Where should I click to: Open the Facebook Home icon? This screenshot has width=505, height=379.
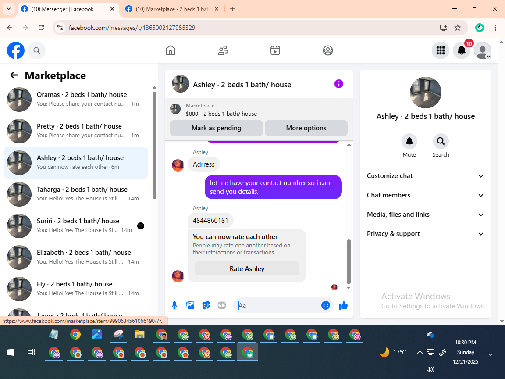(x=171, y=50)
